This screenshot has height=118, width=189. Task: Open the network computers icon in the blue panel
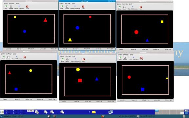click(x=111, y=112)
